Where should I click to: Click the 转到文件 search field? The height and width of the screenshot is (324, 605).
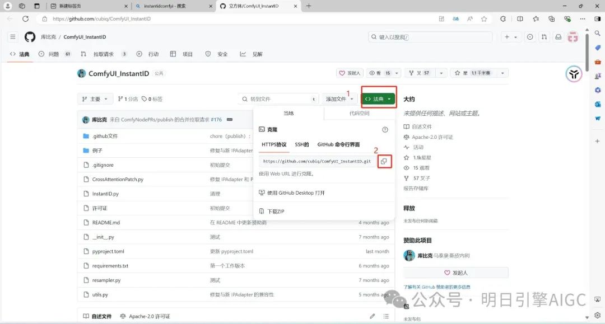(x=278, y=99)
